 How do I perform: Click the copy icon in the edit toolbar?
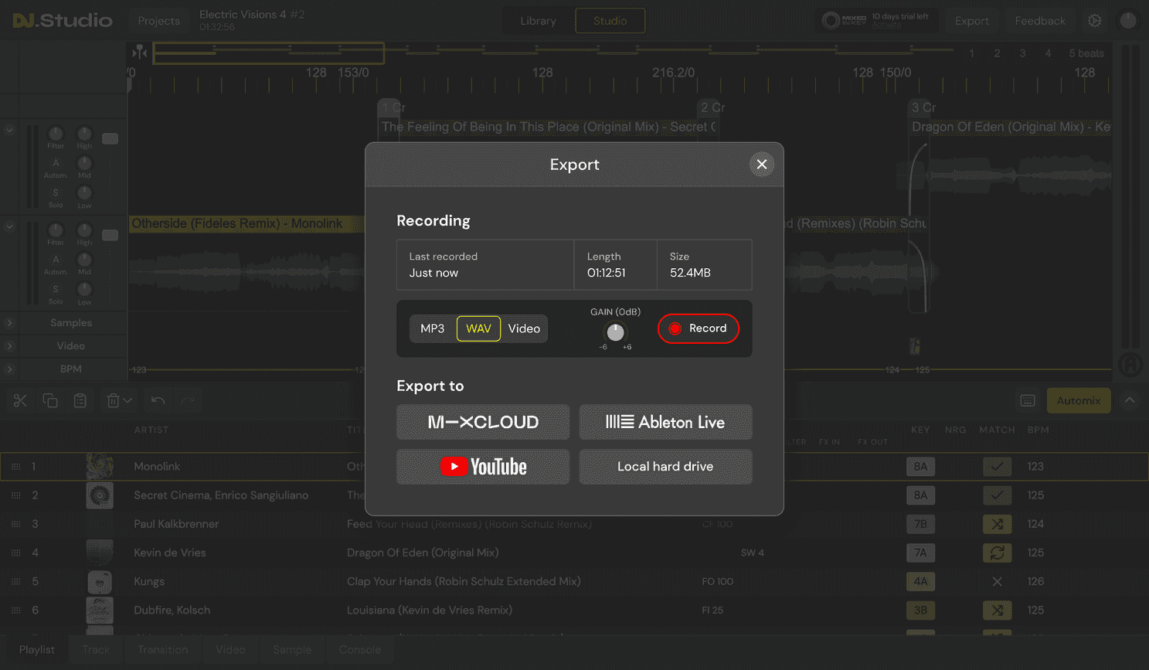(x=49, y=400)
